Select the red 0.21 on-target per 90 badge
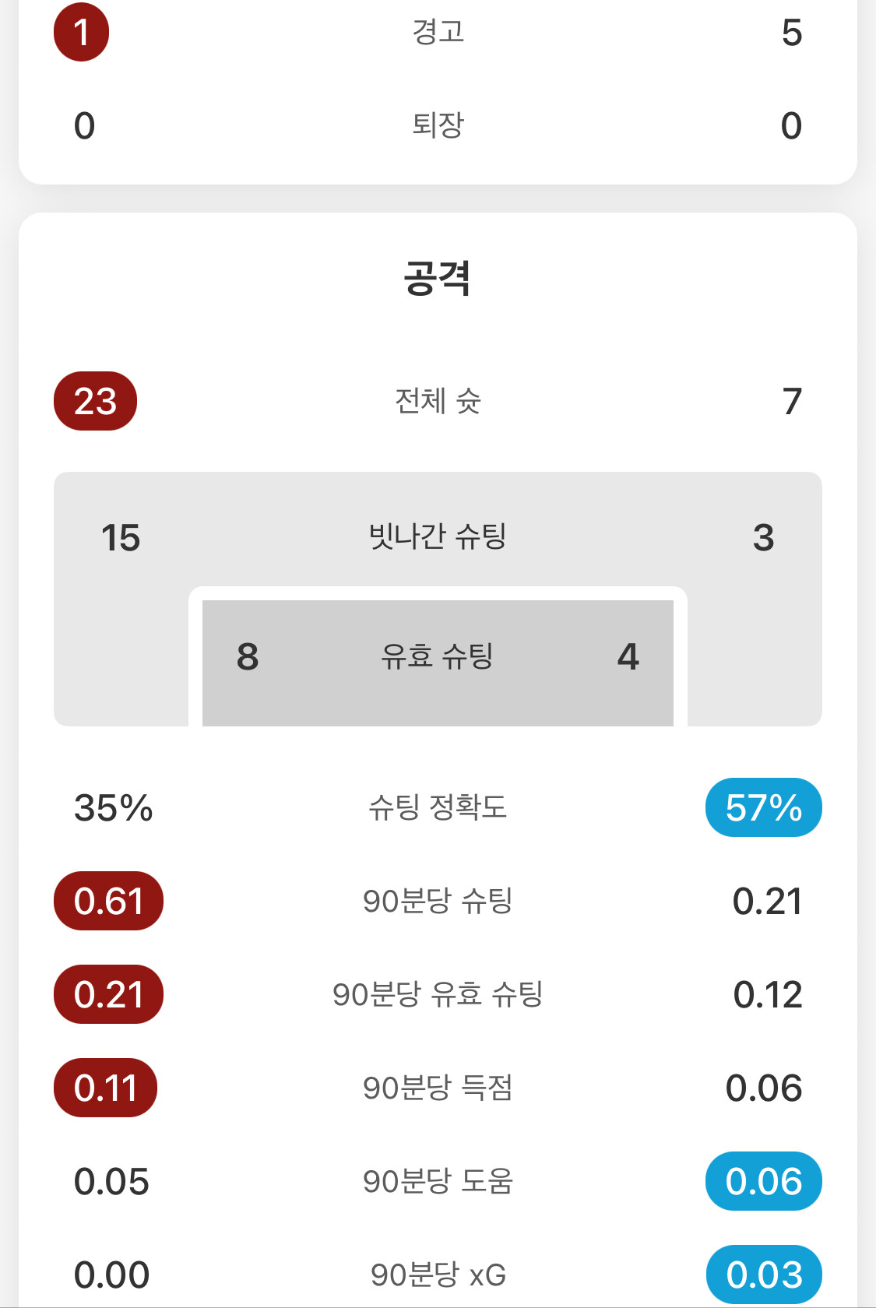The image size is (876, 1308). [108, 994]
